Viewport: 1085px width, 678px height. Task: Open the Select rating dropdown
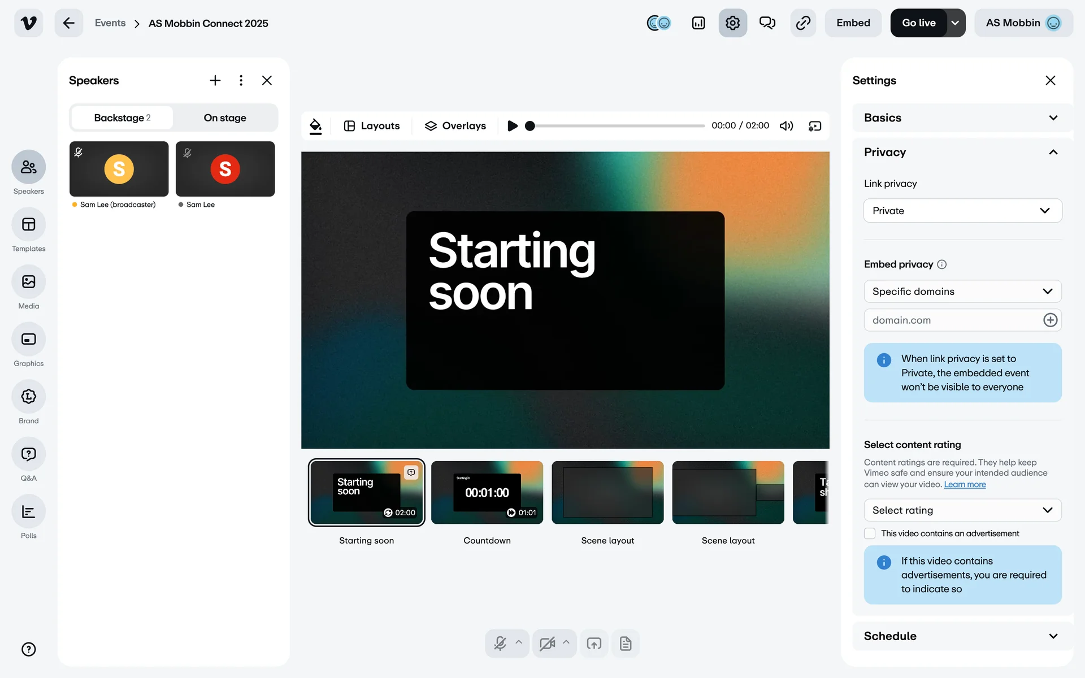[x=962, y=510]
